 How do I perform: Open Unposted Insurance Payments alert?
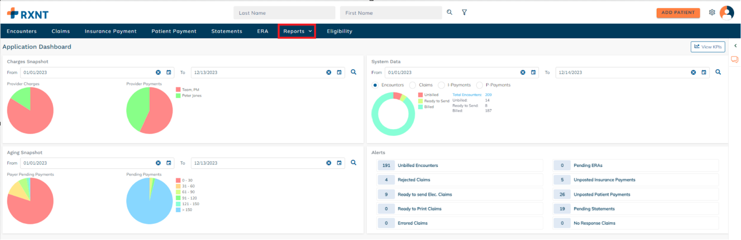coord(636,180)
